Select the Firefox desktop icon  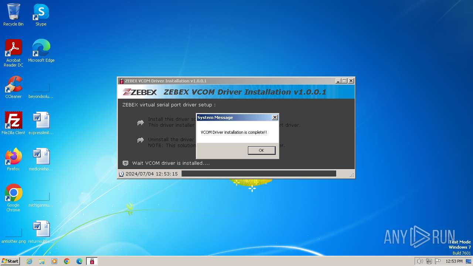(13, 160)
